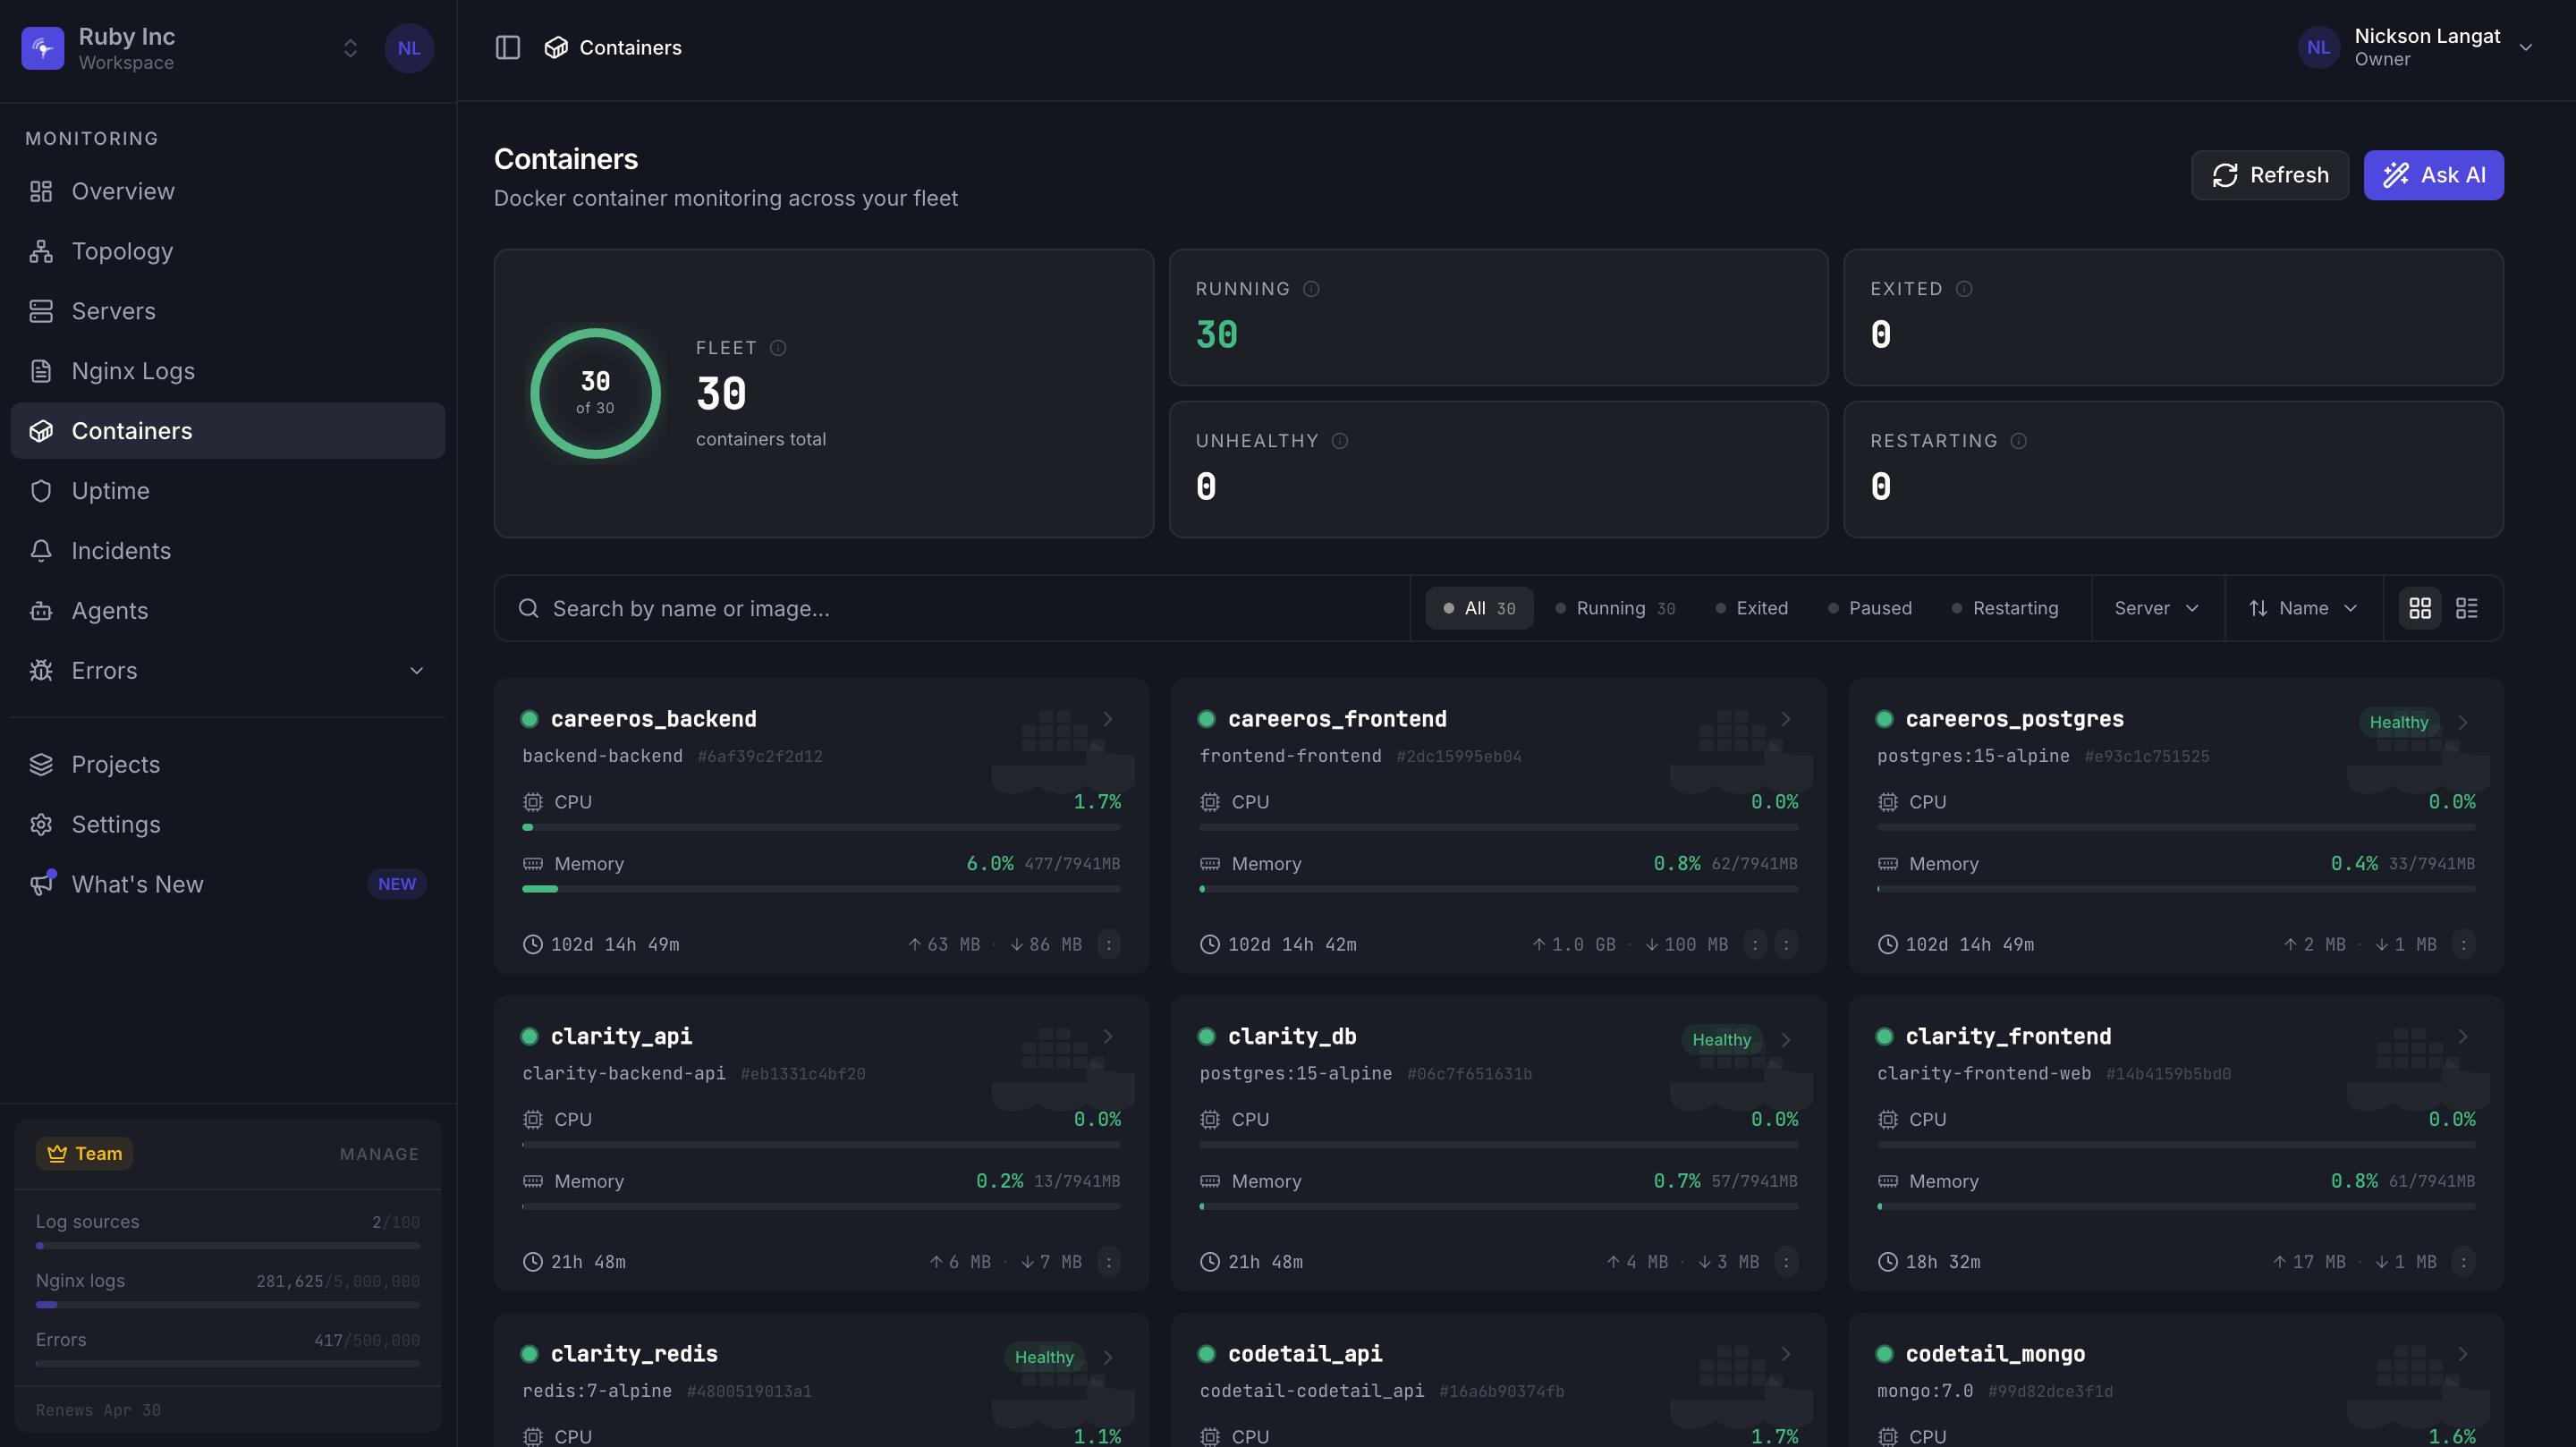Click the clarity_db Memory icon
This screenshot has height=1447, width=2576.
(1210, 1182)
